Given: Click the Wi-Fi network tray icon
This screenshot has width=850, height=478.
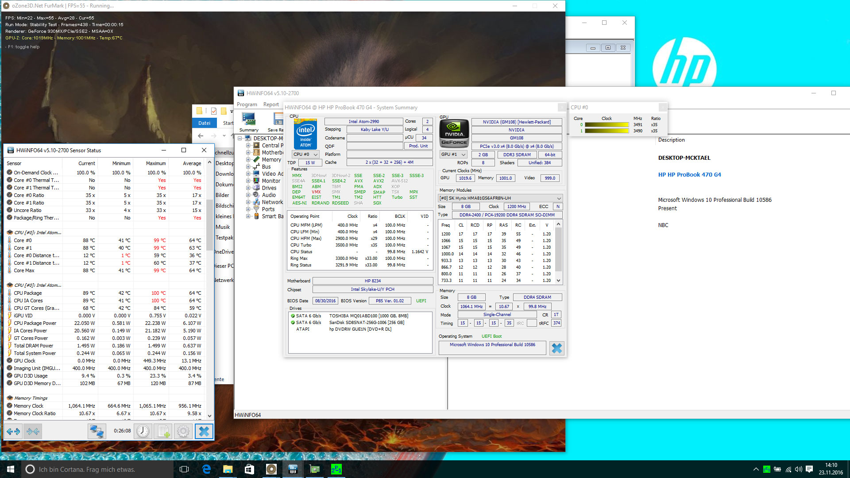Looking at the screenshot, I should pos(788,469).
